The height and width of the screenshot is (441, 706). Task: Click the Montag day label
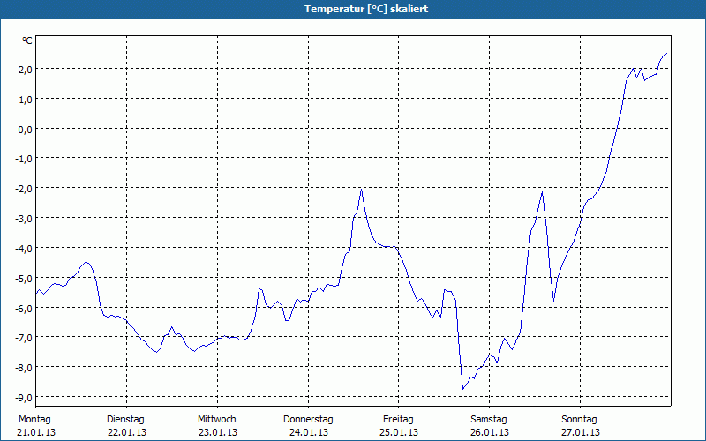[x=34, y=420]
